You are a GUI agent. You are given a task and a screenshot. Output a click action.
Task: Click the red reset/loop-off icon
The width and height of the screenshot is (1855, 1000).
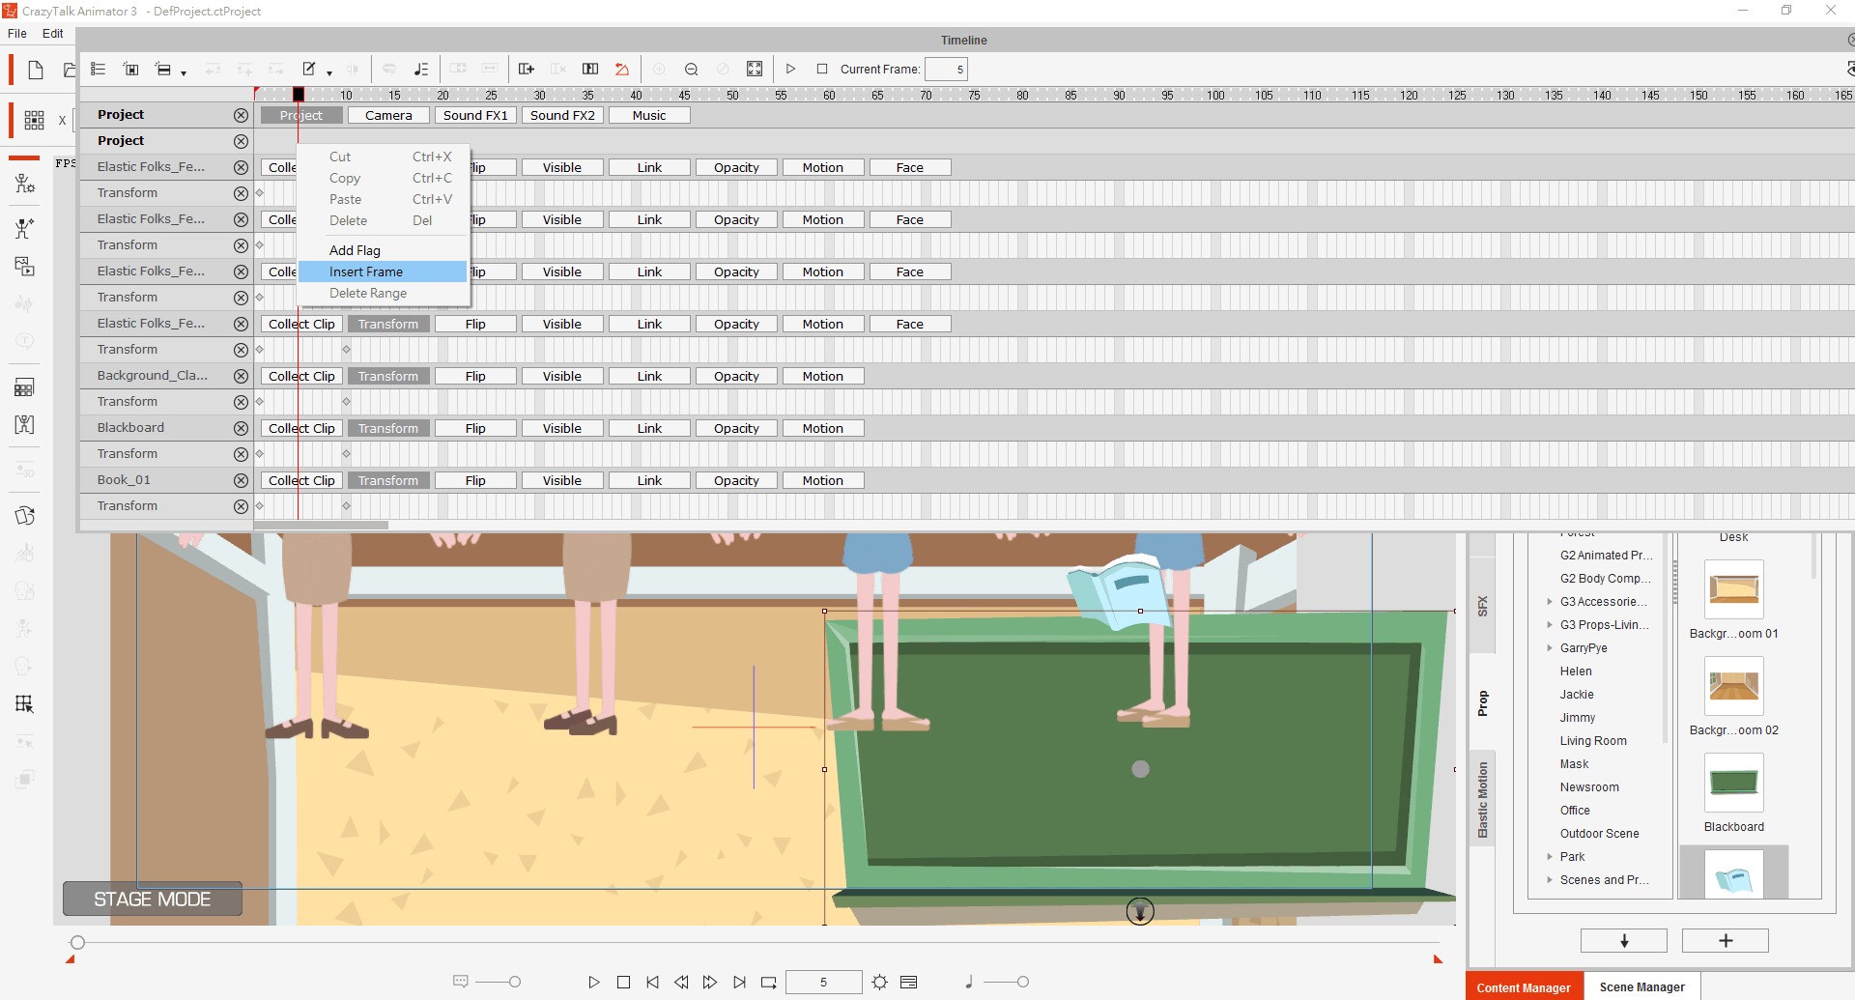coord(622,69)
